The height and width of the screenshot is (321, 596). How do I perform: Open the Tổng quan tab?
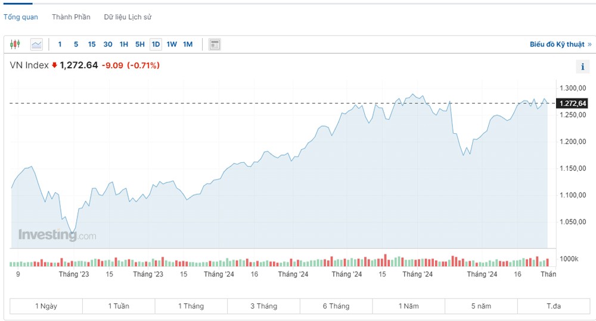(x=21, y=17)
